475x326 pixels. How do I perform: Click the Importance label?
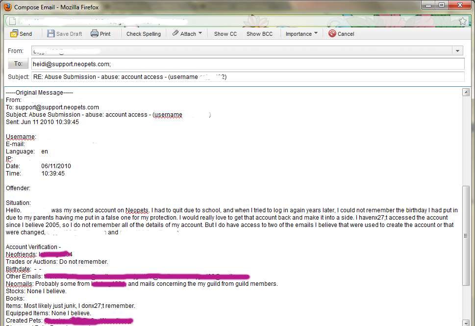pyautogui.click(x=299, y=34)
